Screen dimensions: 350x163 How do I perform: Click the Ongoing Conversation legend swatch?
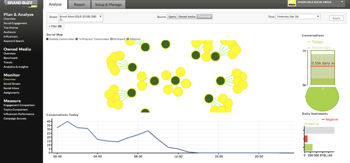47,39
